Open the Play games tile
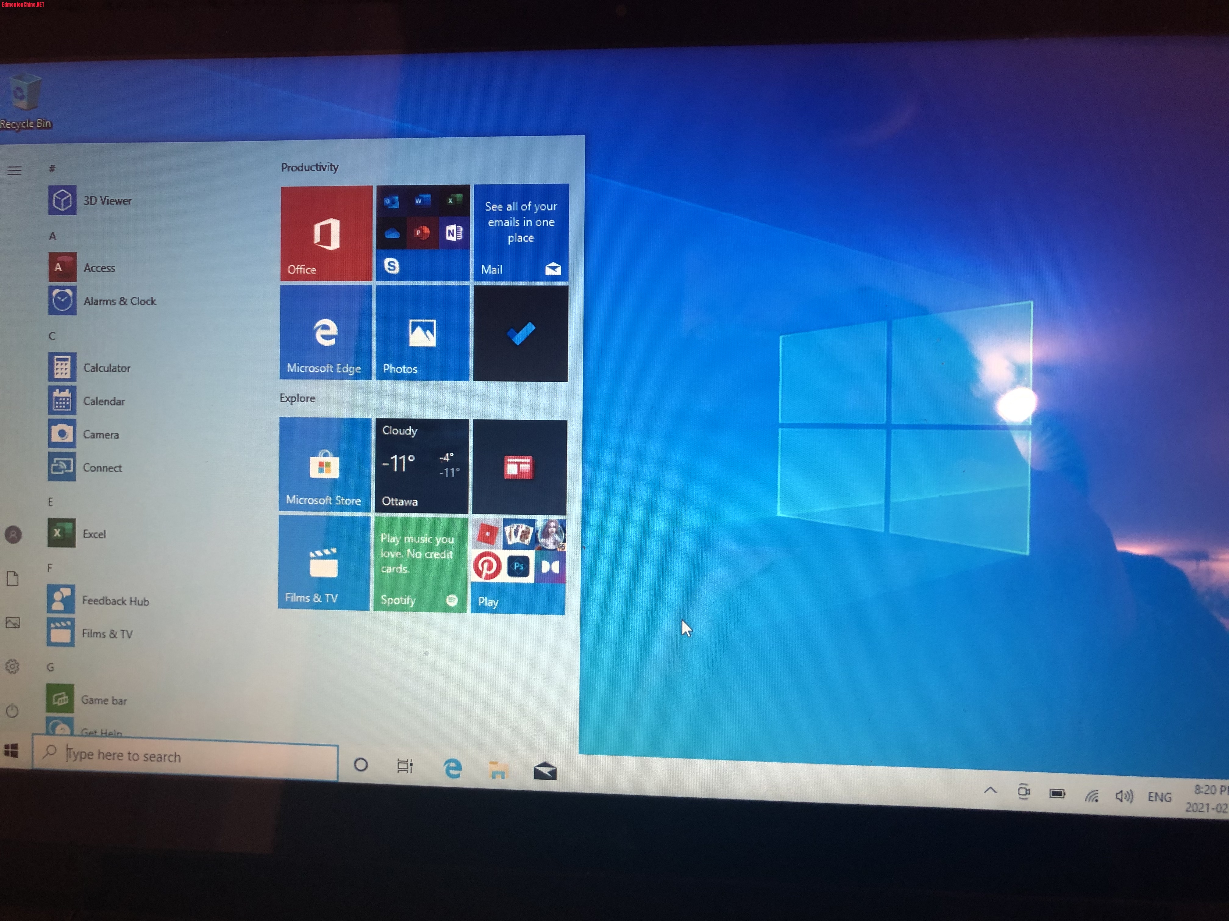 [518, 566]
